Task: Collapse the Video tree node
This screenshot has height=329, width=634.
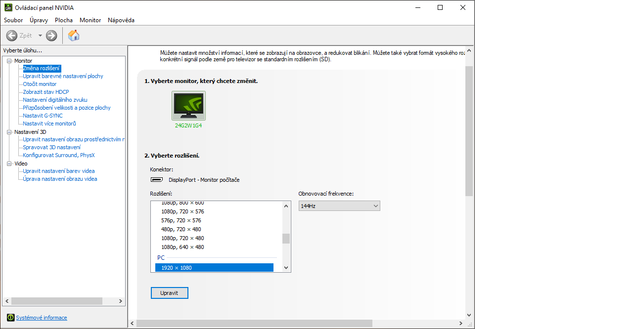Action: click(x=9, y=164)
